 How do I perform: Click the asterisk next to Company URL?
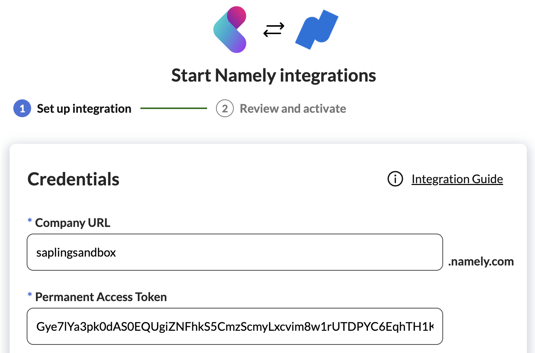coord(30,221)
